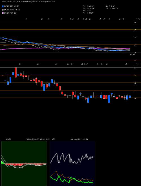141x186 pixels.
Task: Click the '10' price axis label
Action: 135,98
